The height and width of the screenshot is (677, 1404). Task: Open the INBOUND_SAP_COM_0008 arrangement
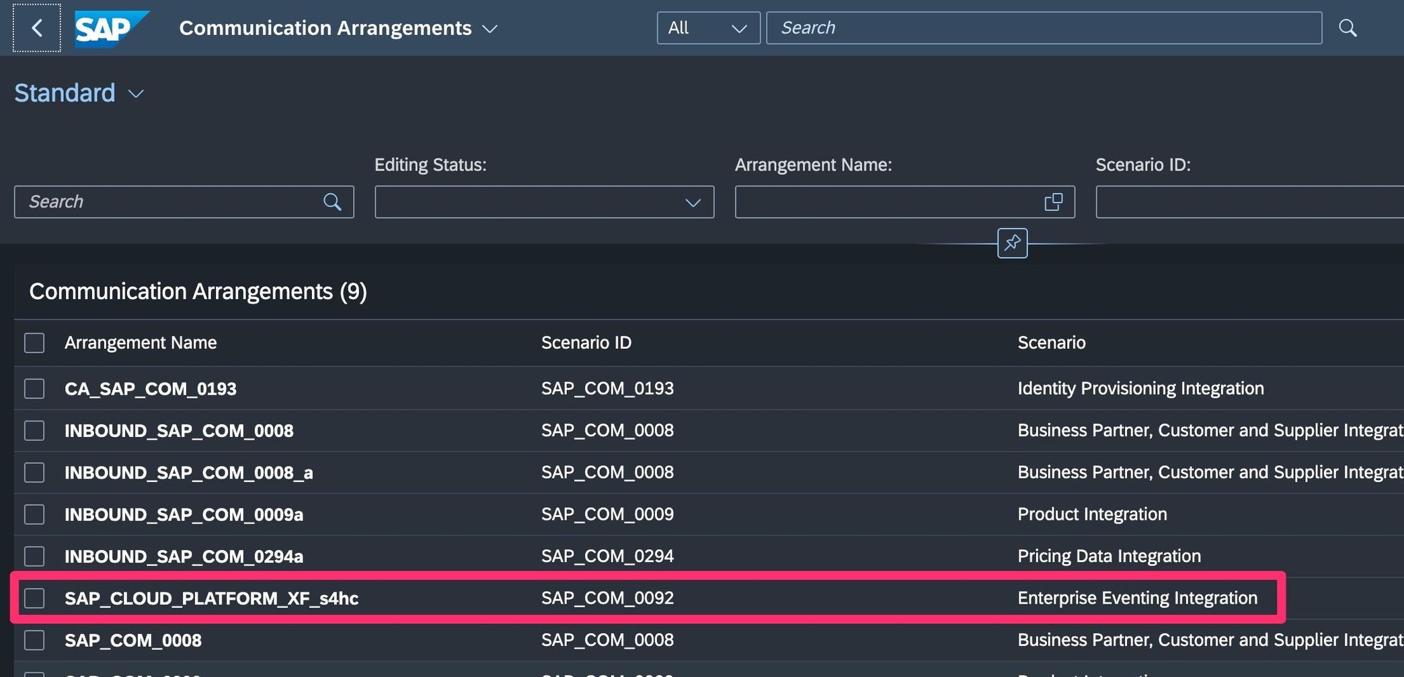tap(179, 430)
